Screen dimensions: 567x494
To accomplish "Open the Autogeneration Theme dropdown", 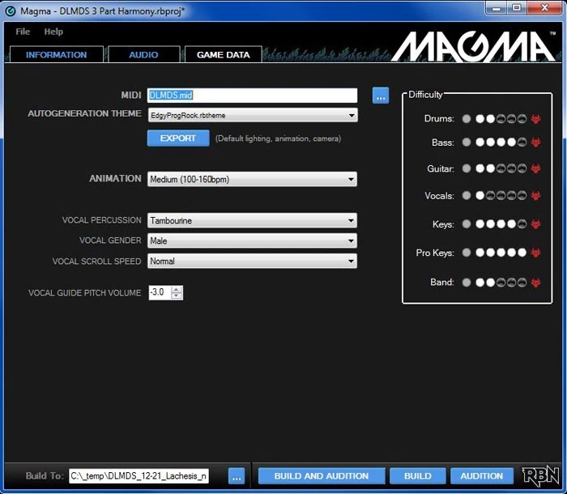I will tap(253, 115).
